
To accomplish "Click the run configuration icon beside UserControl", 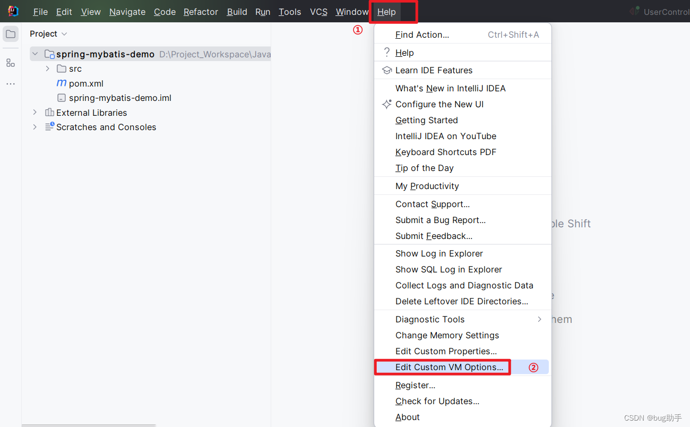I will (634, 11).
